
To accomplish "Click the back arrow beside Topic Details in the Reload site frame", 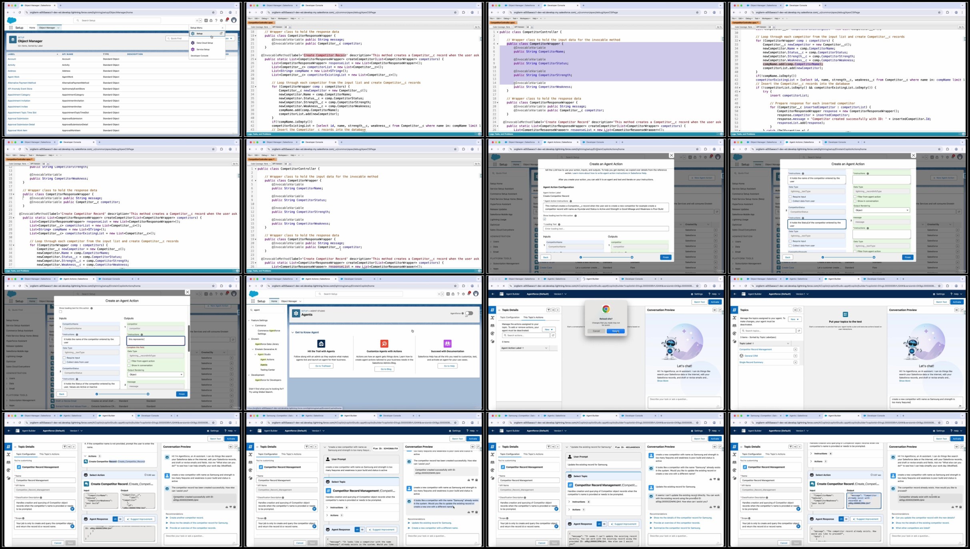I will pyautogui.click(x=499, y=310).
